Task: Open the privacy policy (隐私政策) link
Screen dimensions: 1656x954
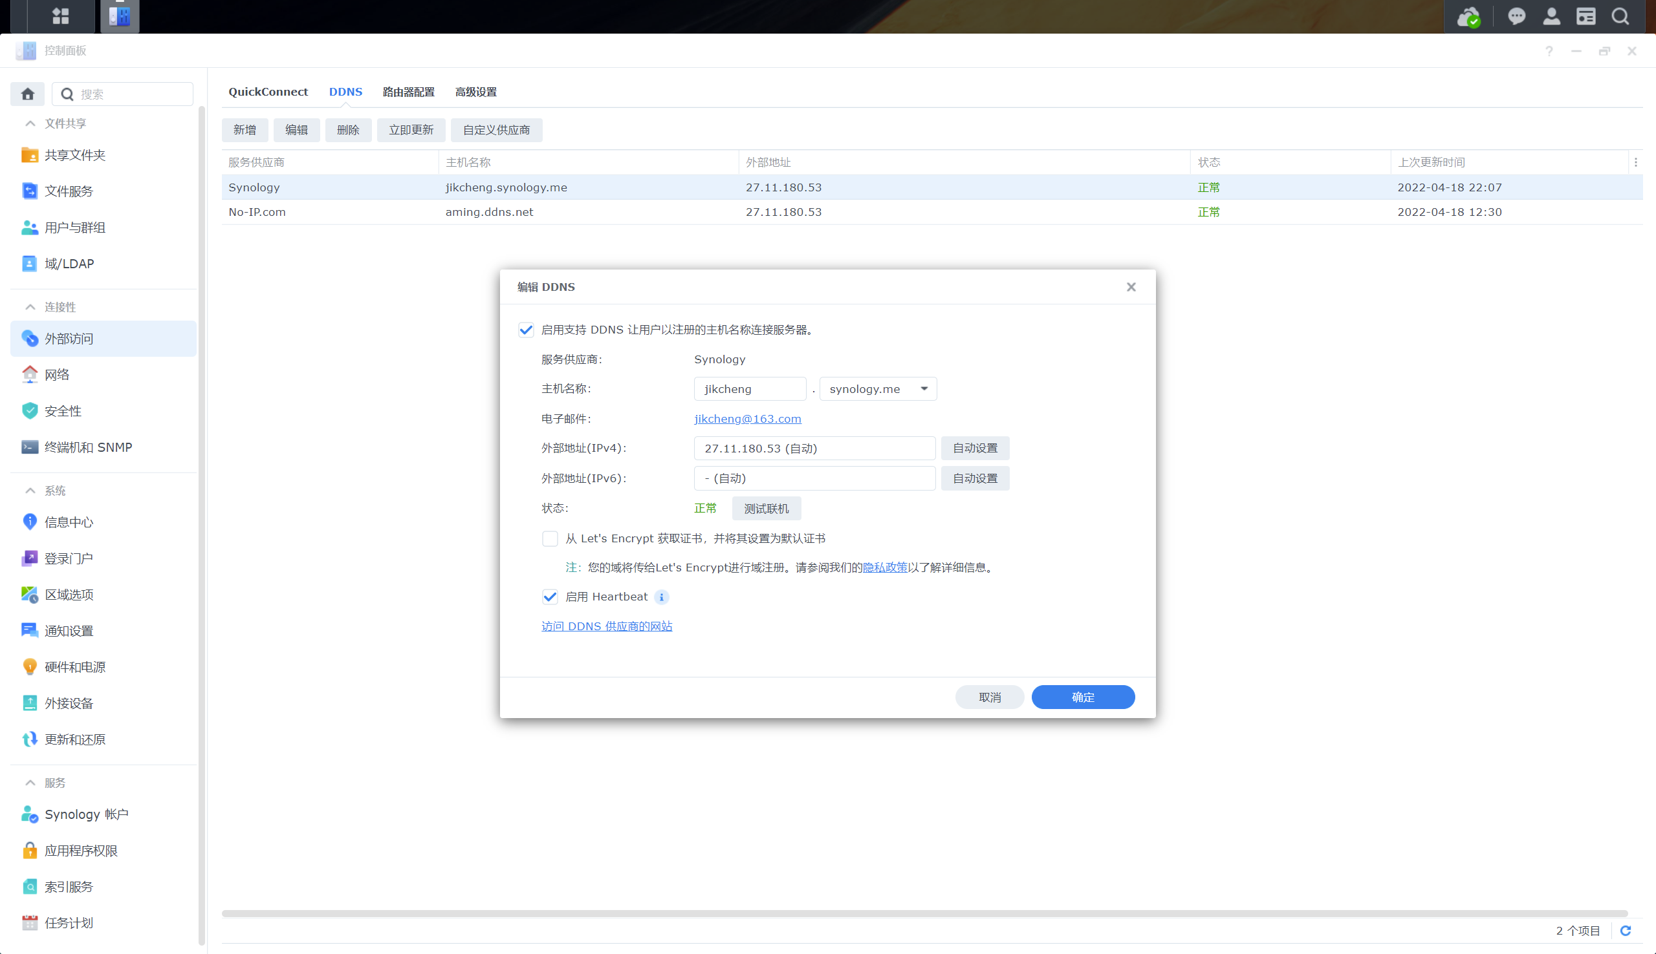Action: [885, 567]
